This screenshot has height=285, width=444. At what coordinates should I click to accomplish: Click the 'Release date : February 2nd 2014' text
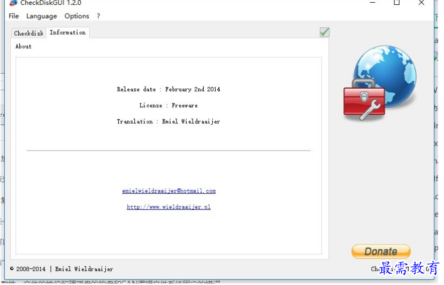(169, 89)
